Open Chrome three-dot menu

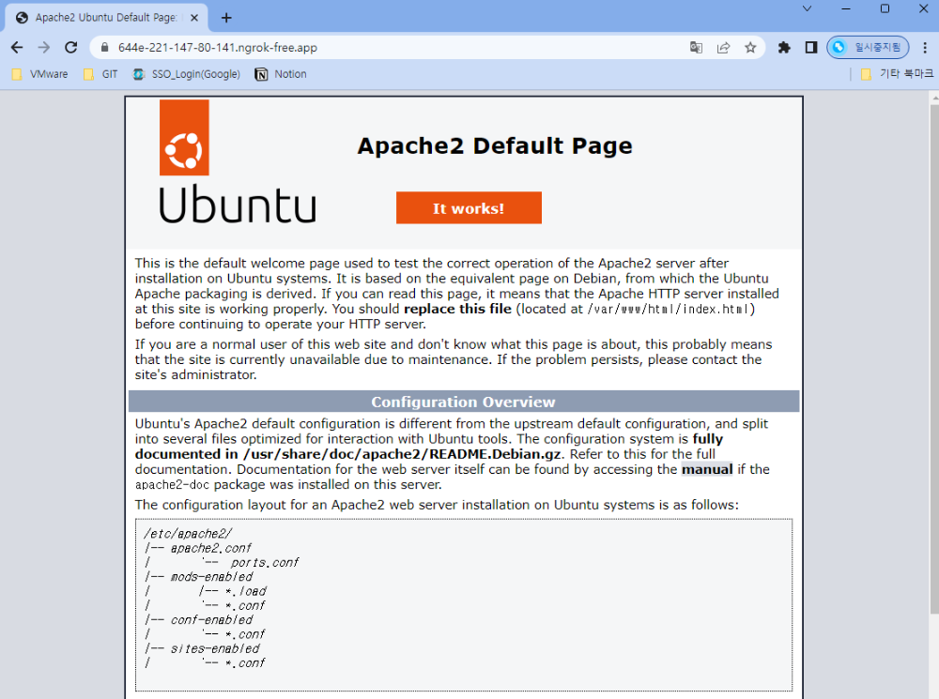coord(925,47)
